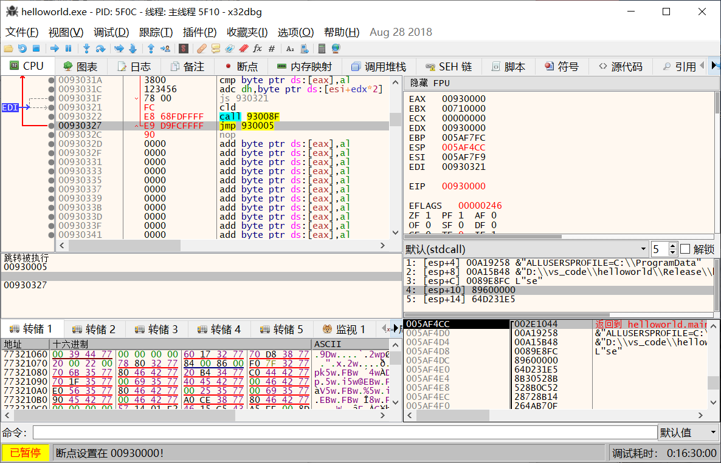Switch to the 内存映射 tab

305,67
